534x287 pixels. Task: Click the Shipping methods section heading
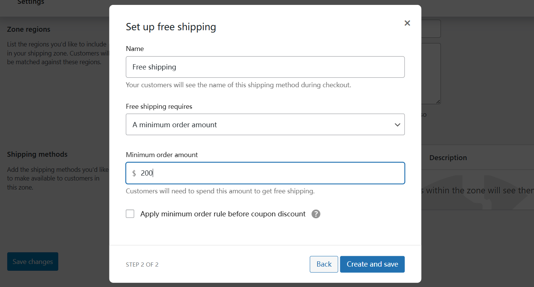coord(37,154)
